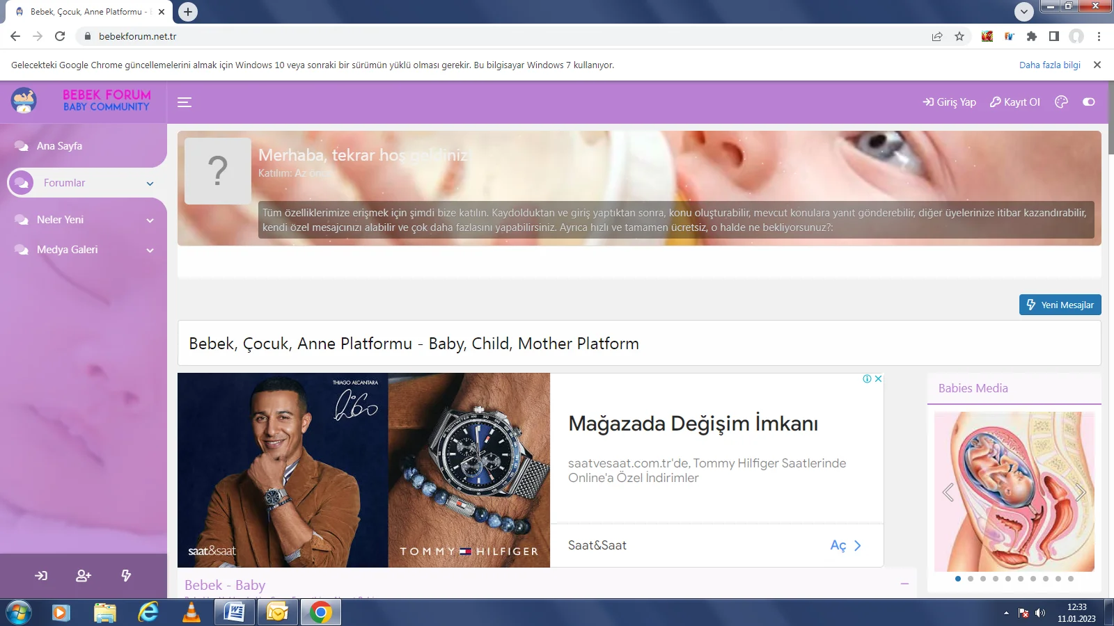The image size is (1114, 626).
Task: Click the sidebar bottom lightning new-posts icon
Action: tap(126, 575)
